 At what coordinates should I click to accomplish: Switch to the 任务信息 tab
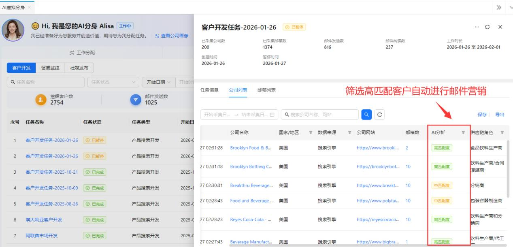(209, 90)
